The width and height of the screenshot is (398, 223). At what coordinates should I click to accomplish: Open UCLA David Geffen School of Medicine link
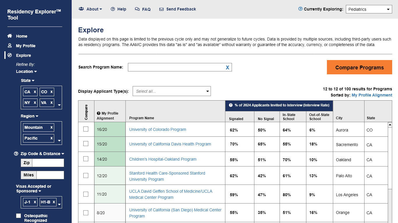click(171, 194)
